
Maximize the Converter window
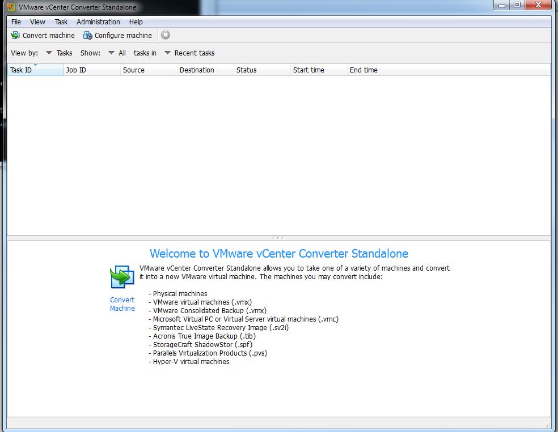click(x=517, y=5)
